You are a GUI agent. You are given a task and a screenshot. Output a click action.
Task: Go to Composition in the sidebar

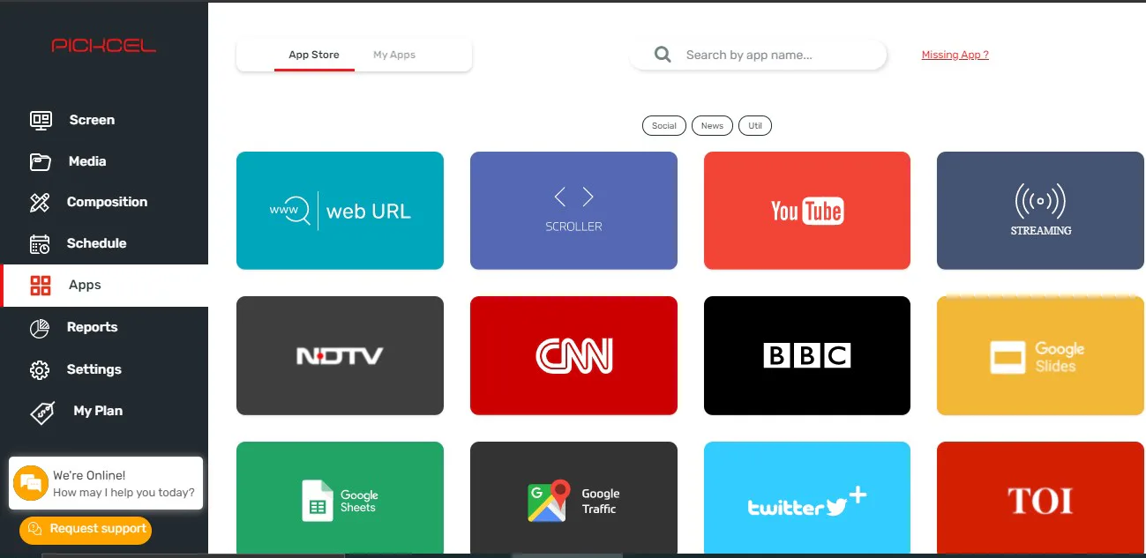pyautogui.click(x=107, y=202)
